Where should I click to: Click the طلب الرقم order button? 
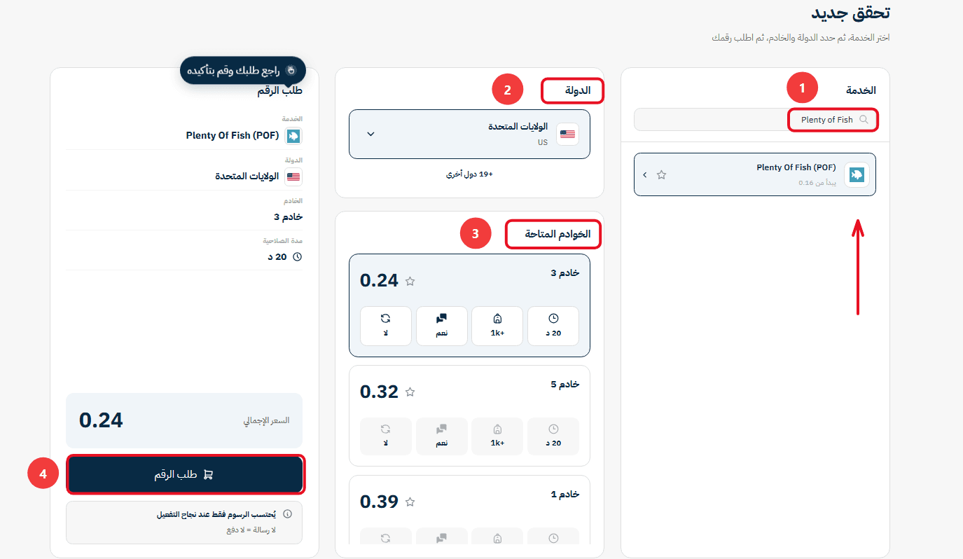click(x=185, y=474)
